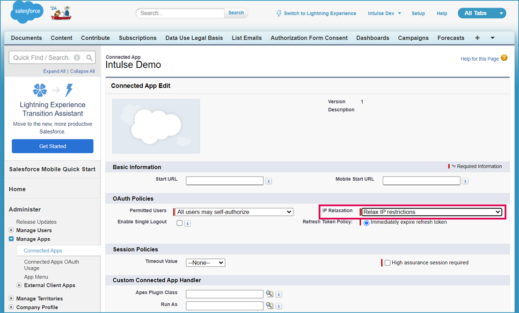Viewport: 519px width, 313px height.
Task: Click the Home sidebar link
Action: tap(17, 189)
